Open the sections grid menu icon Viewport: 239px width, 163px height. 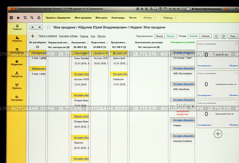tap(11, 17)
